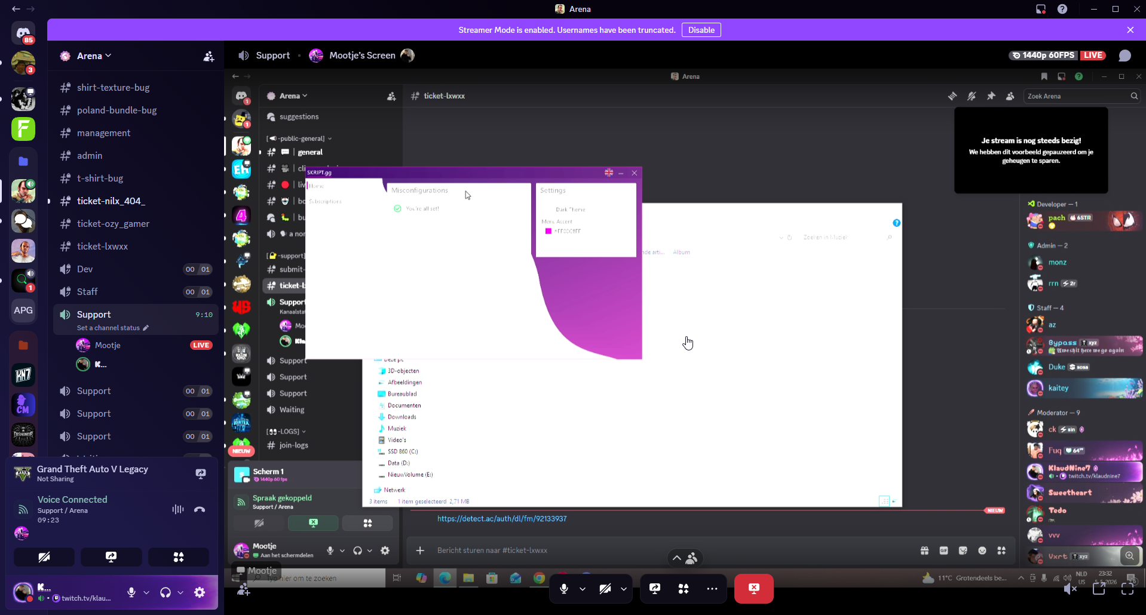
Task: Click the menu accent color swatch
Action: [549, 231]
